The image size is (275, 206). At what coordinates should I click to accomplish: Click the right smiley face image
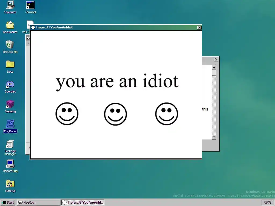[167, 114]
